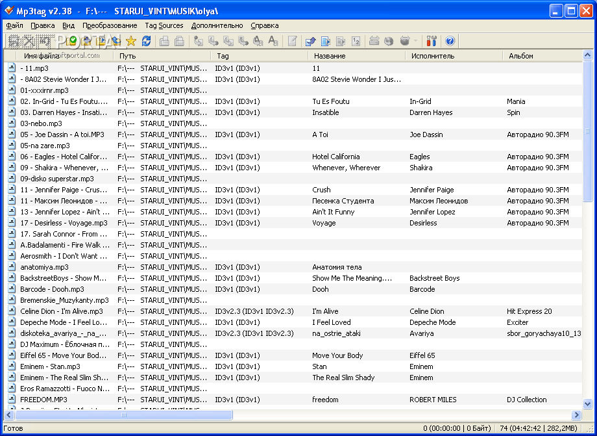Click the 'Готов' status bar text

[13, 428]
